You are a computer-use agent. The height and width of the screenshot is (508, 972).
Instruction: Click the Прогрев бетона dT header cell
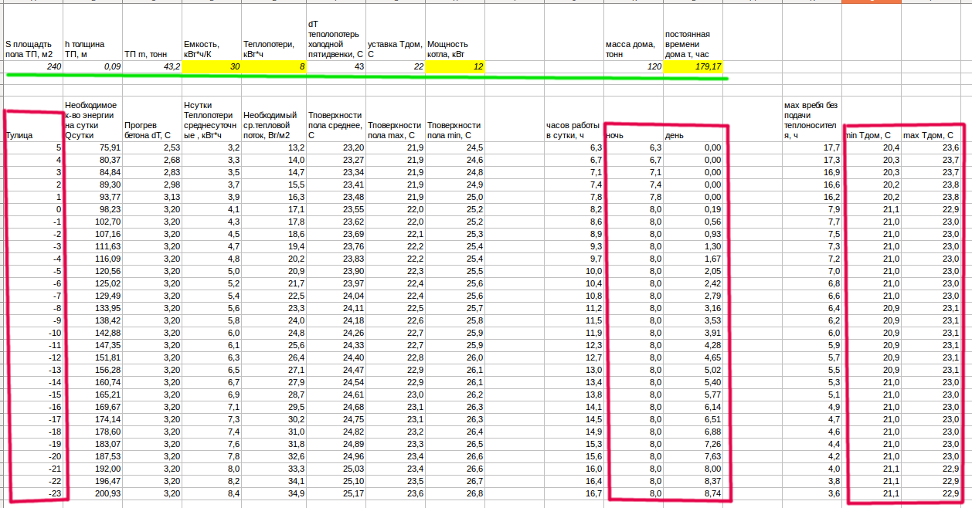[151, 130]
